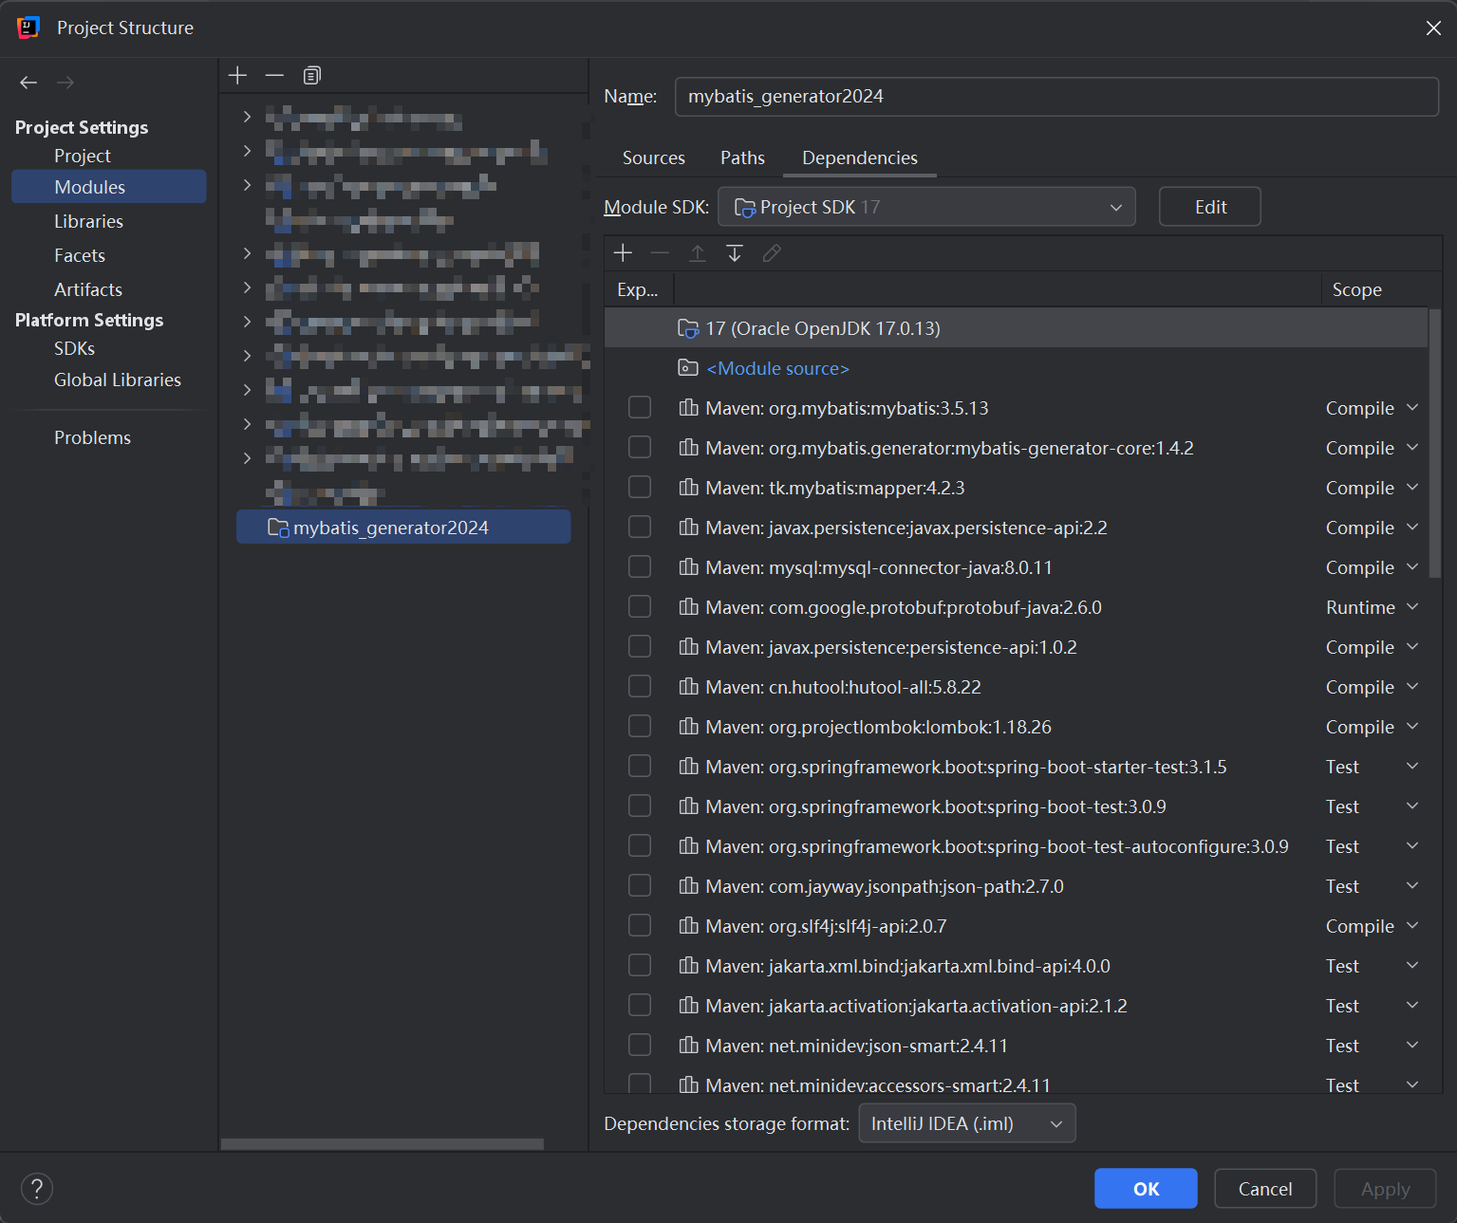Open Artifacts in sidebar
Viewport: 1457px width, 1223px height.
click(88, 289)
